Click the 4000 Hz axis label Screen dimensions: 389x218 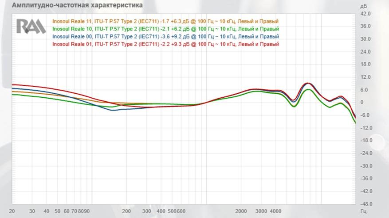click(x=275, y=211)
